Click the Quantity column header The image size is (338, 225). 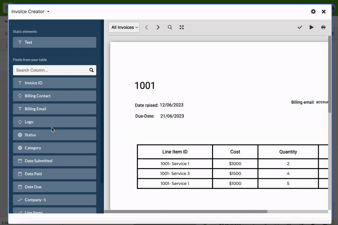[x=288, y=152]
